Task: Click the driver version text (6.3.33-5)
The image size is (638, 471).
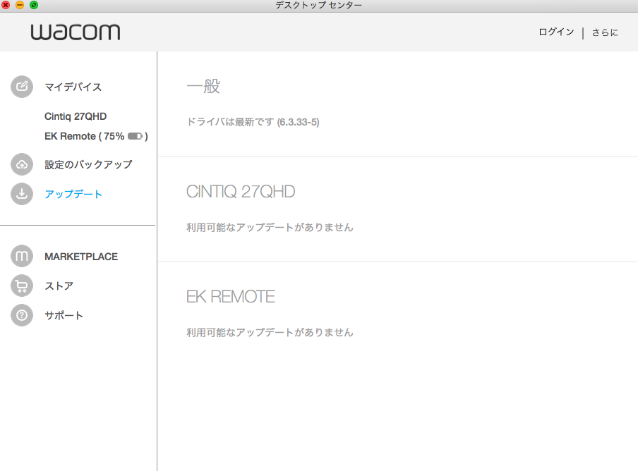Action: pos(299,122)
